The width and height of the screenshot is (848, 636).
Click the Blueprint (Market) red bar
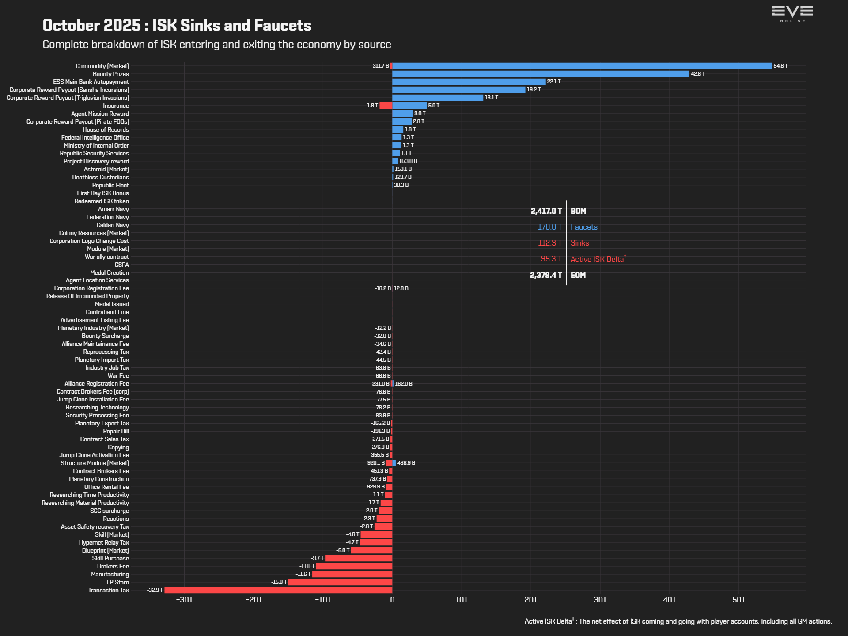point(371,550)
